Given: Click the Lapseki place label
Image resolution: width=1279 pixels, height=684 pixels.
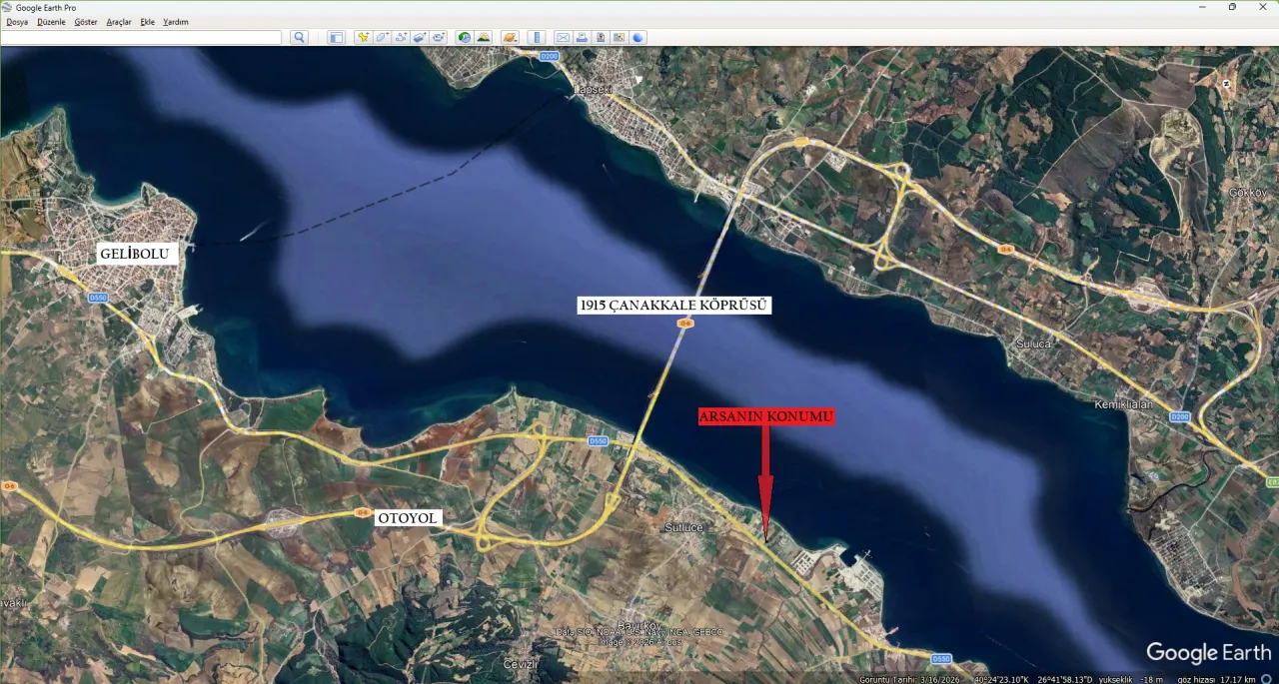Looking at the screenshot, I should [592, 89].
